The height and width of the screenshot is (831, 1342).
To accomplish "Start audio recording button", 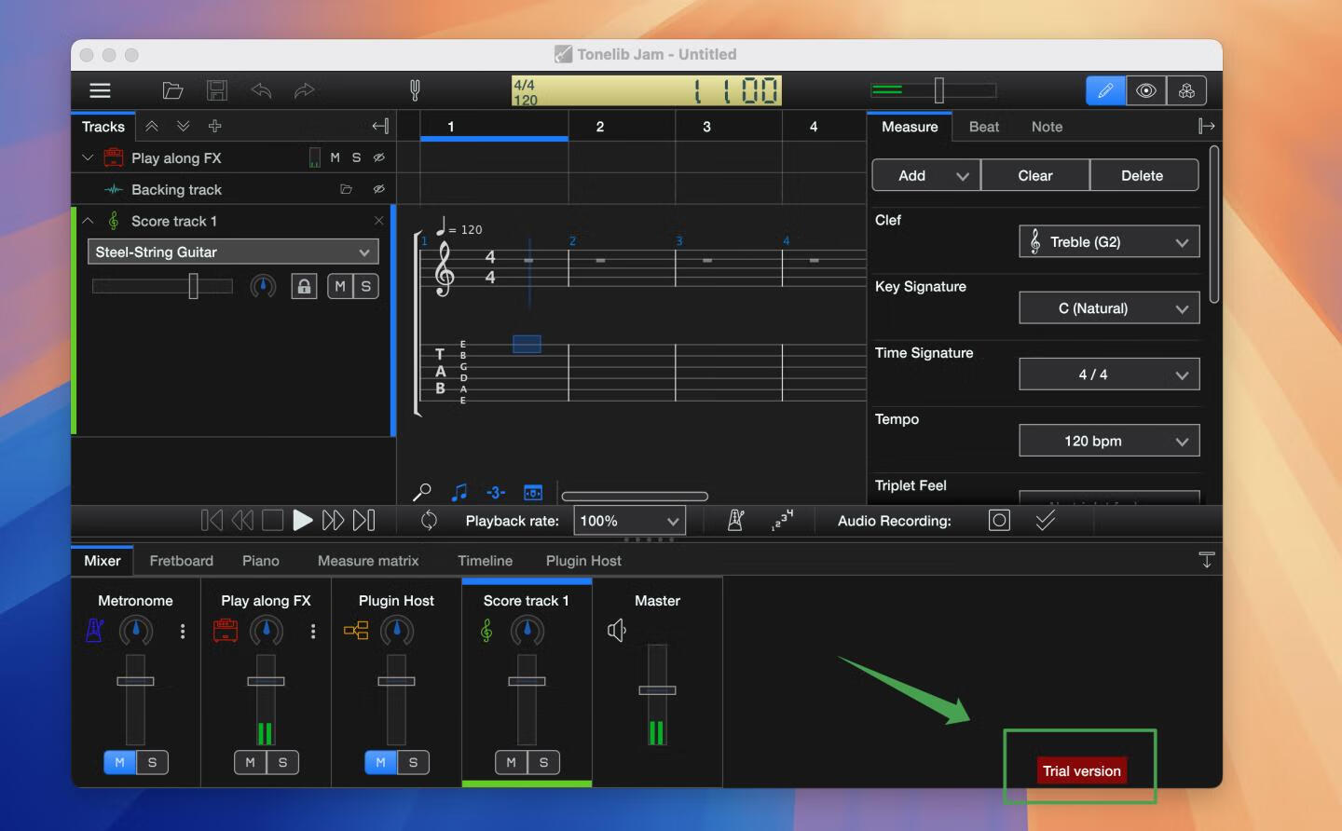I will pos(999,520).
